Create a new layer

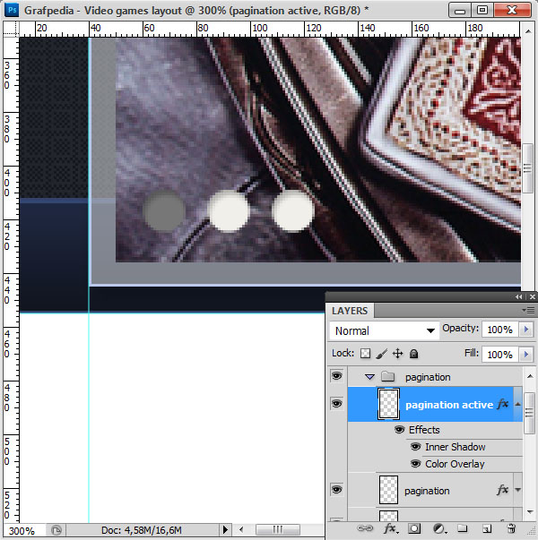tap(487, 528)
